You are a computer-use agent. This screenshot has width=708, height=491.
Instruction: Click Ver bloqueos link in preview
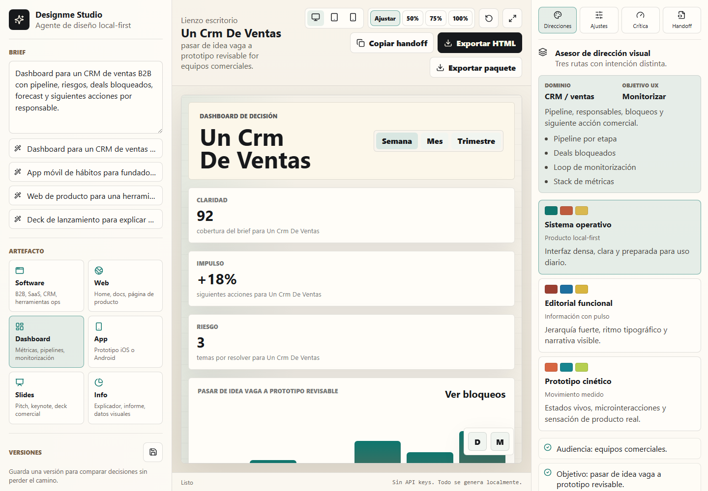pyautogui.click(x=475, y=394)
